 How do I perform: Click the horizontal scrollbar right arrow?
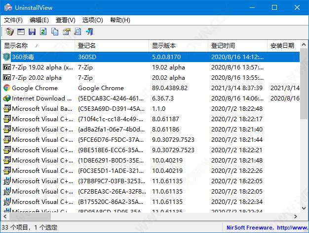click(295, 216)
